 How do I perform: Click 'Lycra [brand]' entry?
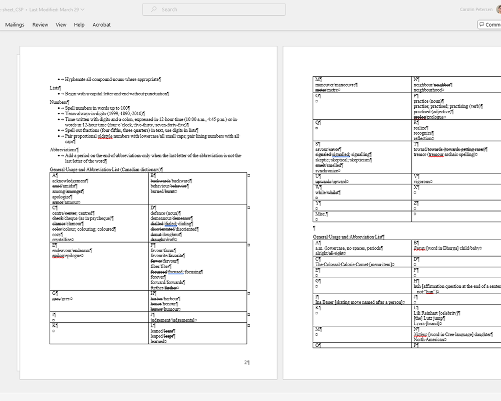tap(426, 323)
